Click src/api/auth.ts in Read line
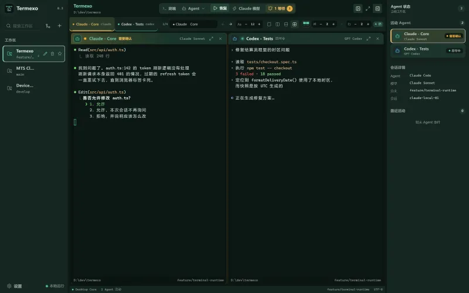This screenshot has height=293, width=469. point(107,50)
